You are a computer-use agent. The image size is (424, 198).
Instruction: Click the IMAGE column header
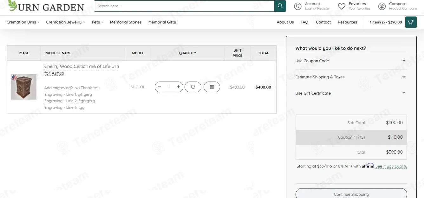(x=24, y=53)
